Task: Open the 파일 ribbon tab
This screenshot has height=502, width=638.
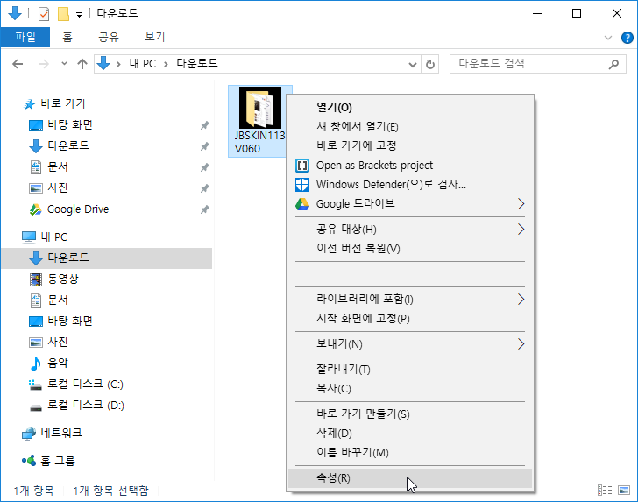Action: pyautogui.click(x=25, y=37)
